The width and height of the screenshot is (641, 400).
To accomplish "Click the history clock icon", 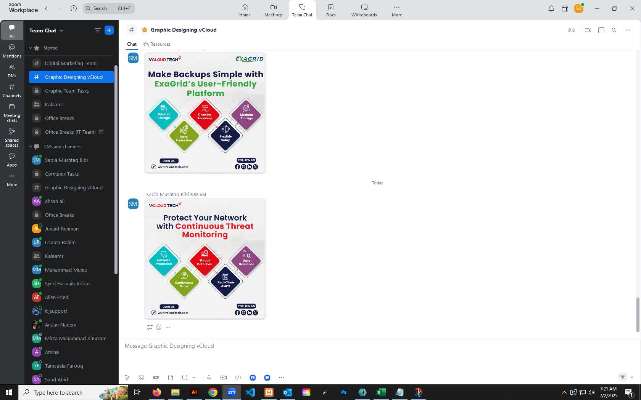I will point(74,8).
